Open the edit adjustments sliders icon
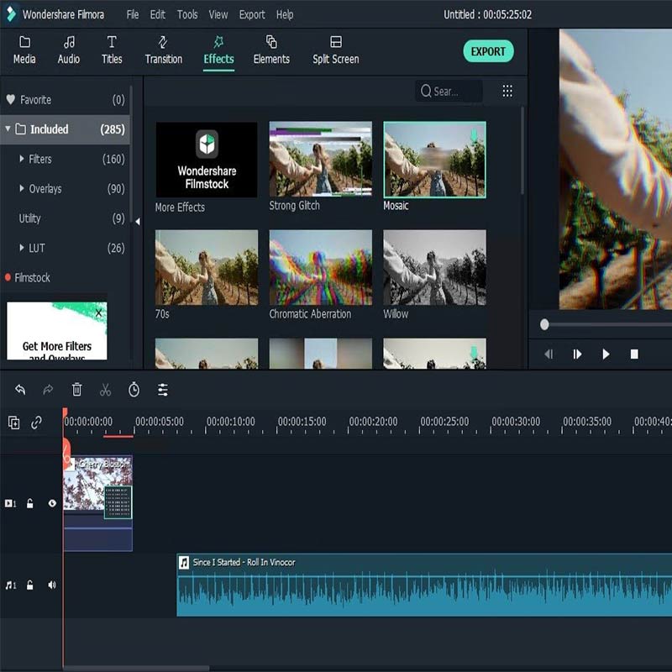Image resolution: width=672 pixels, height=672 pixels. (x=163, y=390)
